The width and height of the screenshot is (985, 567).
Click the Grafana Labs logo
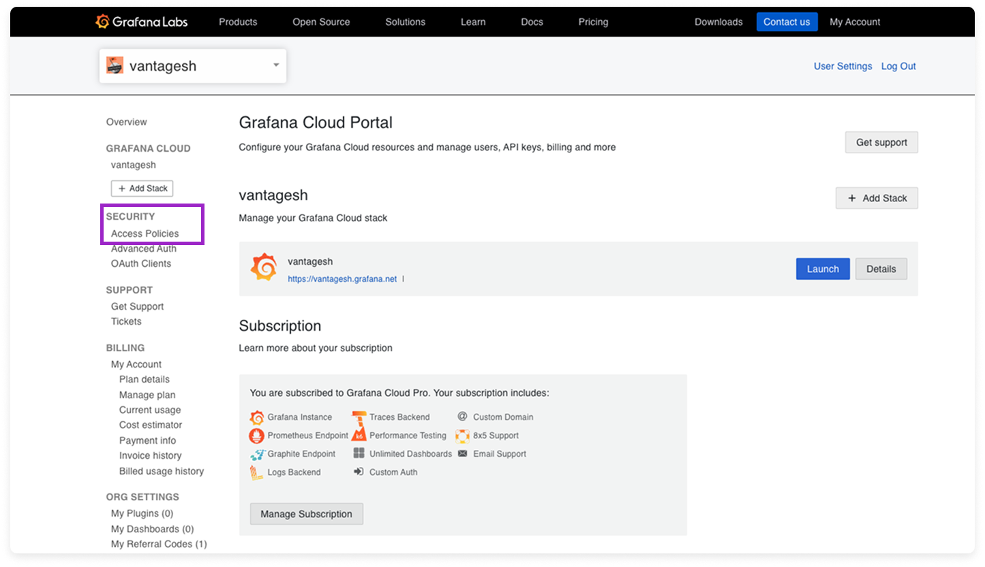coord(142,22)
